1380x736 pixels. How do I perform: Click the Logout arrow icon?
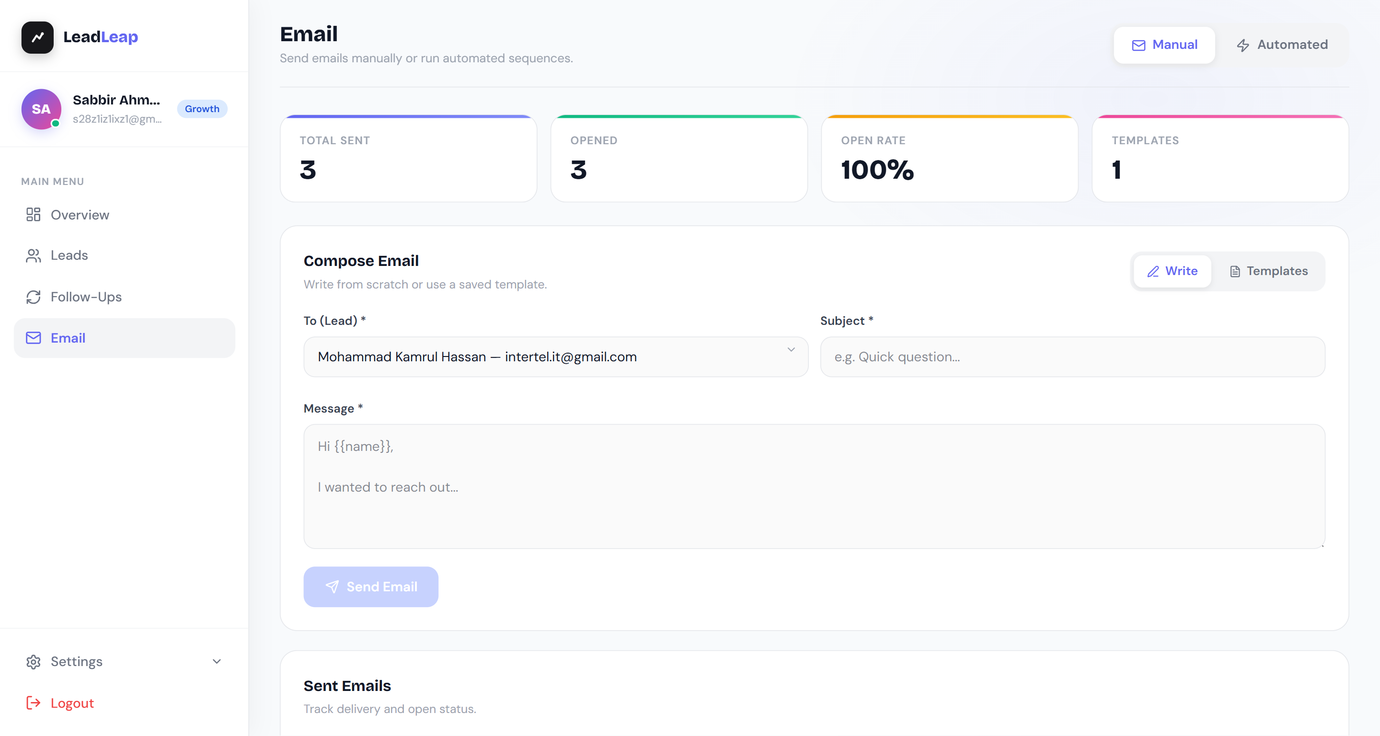click(x=33, y=703)
